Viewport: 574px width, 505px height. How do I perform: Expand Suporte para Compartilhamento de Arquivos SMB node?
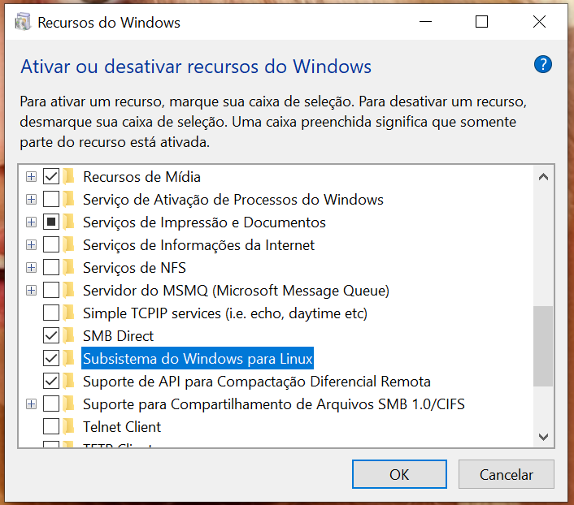[x=31, y=404]
